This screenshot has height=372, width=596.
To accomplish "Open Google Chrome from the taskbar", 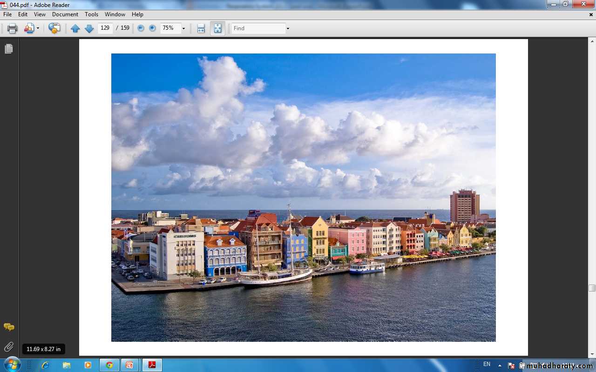I will coord(109,365).
